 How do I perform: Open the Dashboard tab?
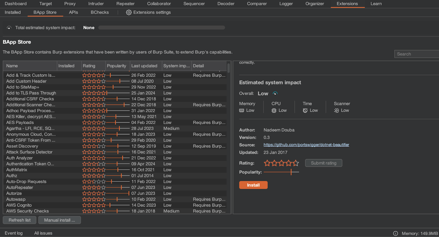tap(16, 4)
